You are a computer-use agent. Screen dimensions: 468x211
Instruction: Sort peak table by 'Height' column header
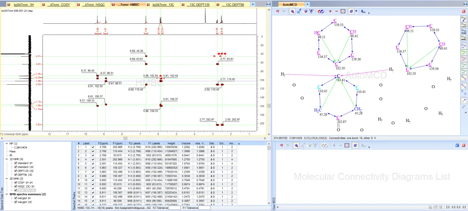[171, 144]
